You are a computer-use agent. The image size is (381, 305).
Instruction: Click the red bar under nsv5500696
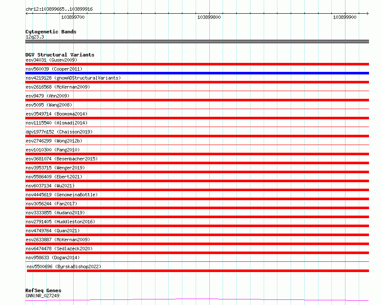coord(198,271)
